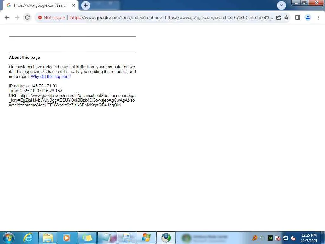The image size is (325, 244).
Task: Click the address bar URL text
Action: pyautogui.click(x=172, y=18)
